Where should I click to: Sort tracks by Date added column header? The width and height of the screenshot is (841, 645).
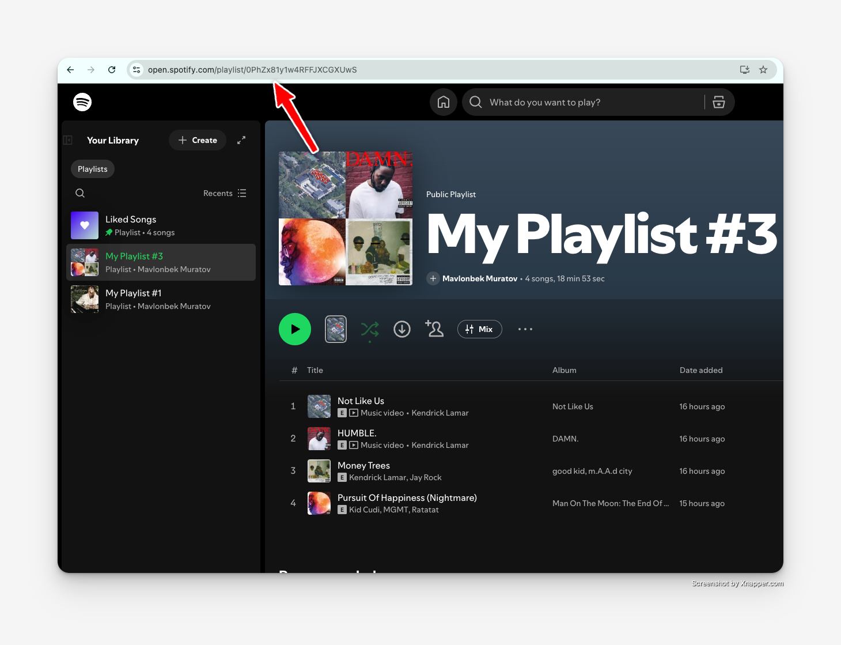click(x=701, y=370)
